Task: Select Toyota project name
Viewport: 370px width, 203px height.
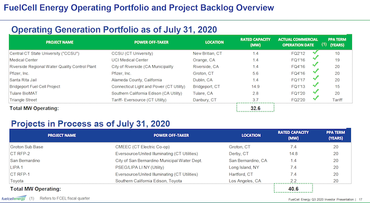Action: pyautogui.click(x=17, y=181)
